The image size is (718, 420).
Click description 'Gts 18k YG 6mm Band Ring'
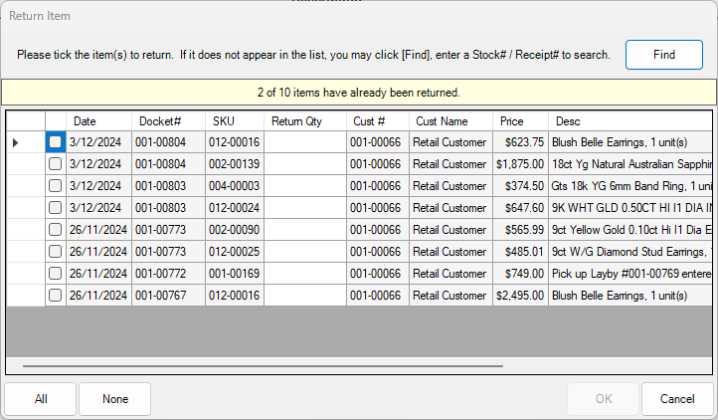tap(630, 186)
